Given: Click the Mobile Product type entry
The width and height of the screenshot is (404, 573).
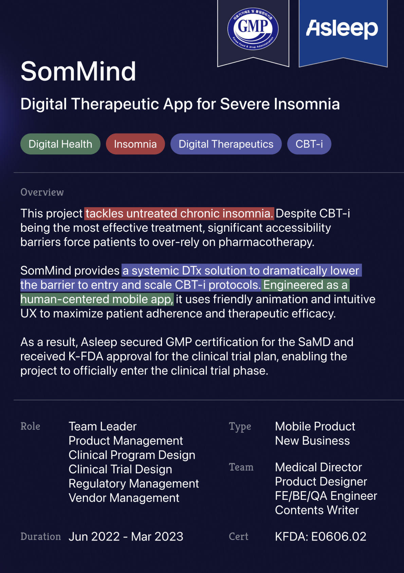Looking at the screenshot, I should (x=315, y=426).
